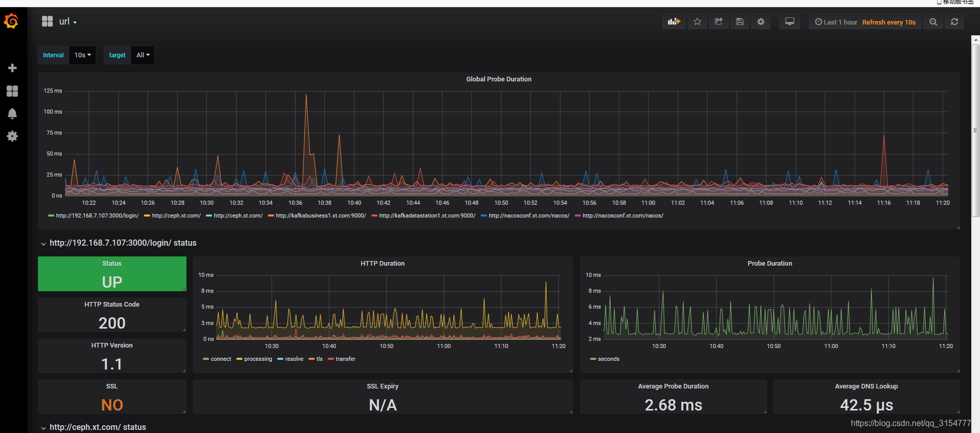Open the Average DNS Lookup panel menu
The image size is (980, 433).
[x=866, y=386]
